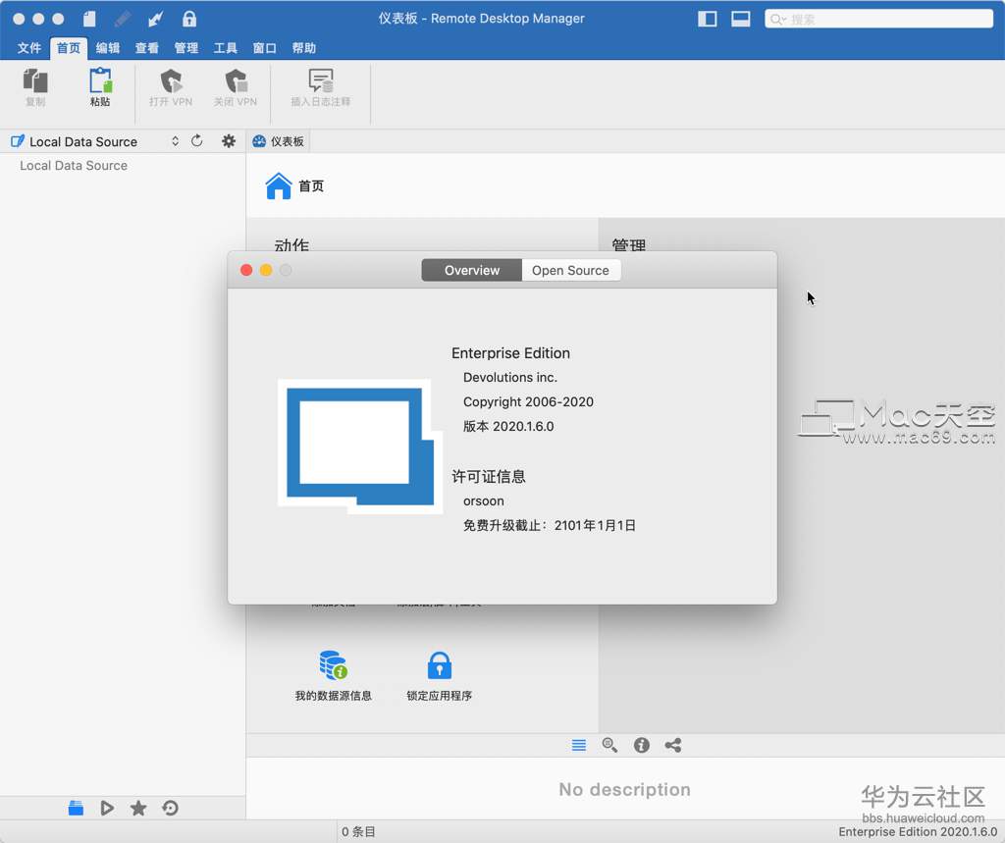Click the data source settings gear icon
Viewport: 1005px width, 843px height.
pyautogui.click(x=228, y=141)
